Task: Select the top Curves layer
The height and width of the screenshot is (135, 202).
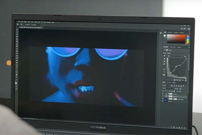Action: [176, 94]
